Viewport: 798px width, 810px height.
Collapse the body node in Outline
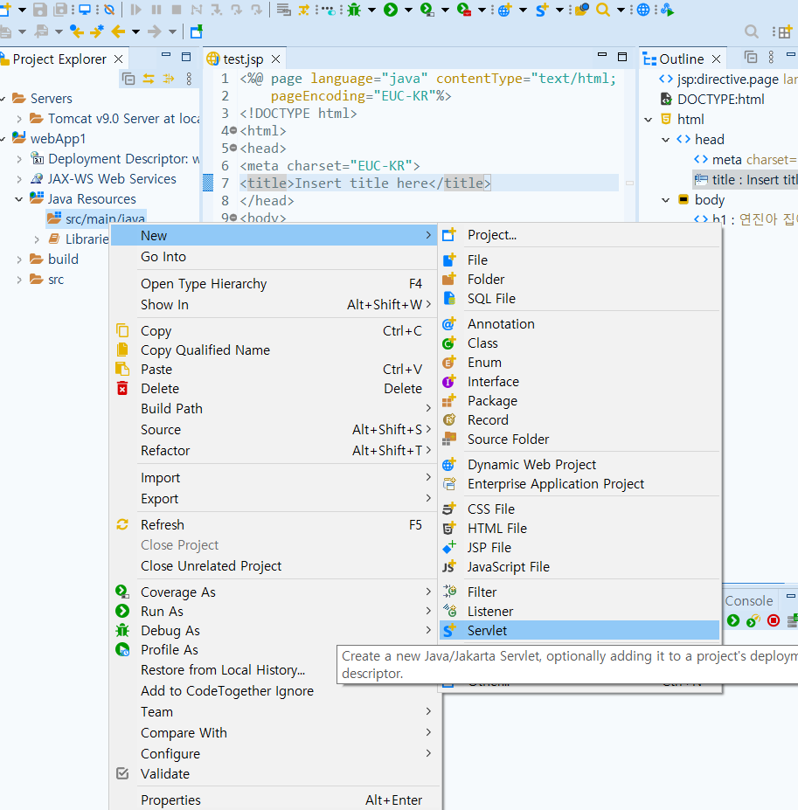coord(666,200)
